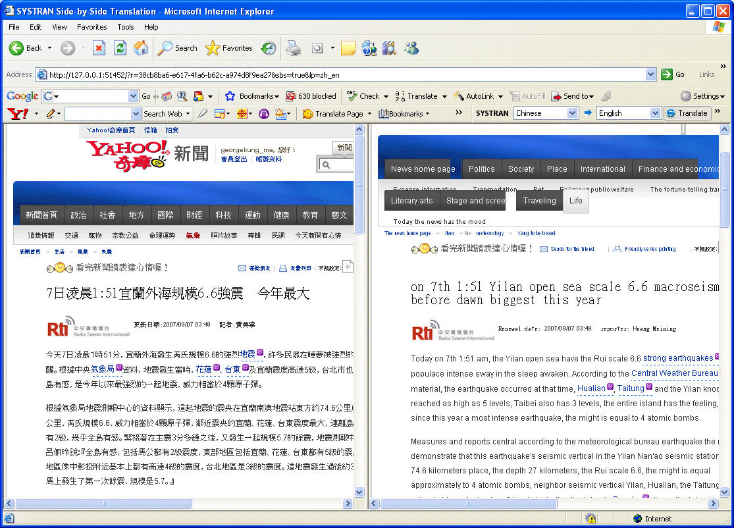Click the Google toolbar magnifier search icon
Viewport: 734px width, 528px height.
(182, 96)
